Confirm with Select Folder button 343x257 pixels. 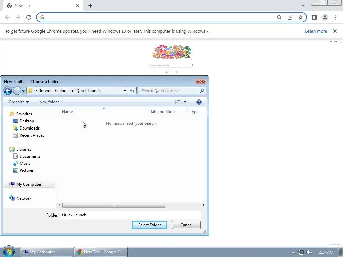[x=149, y=225]
